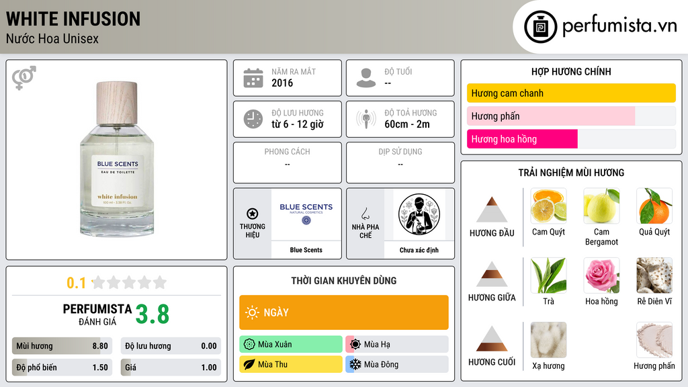
Task: Click the Phong cách card
Action: [288, 162]
